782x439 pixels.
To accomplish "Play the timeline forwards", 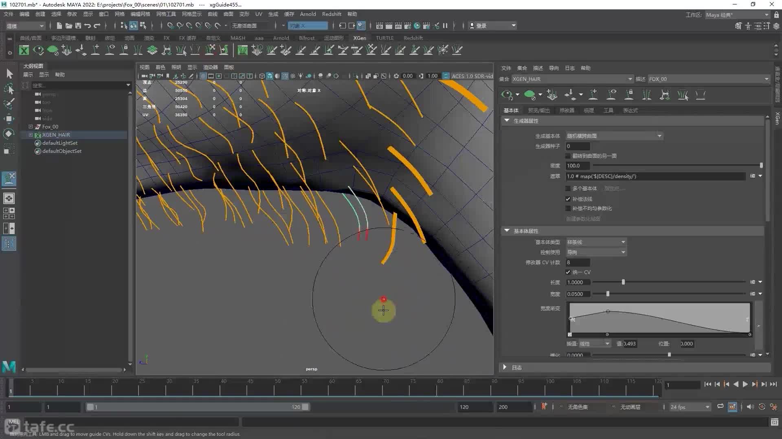I will pos(745,384).
